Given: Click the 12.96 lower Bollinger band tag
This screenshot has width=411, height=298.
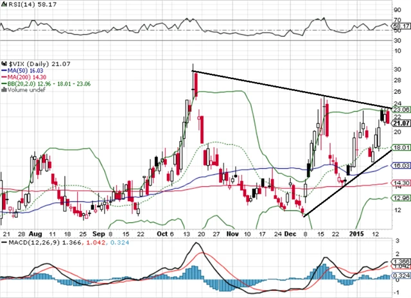Looking at the screenshot, I should tap(401, 198).
